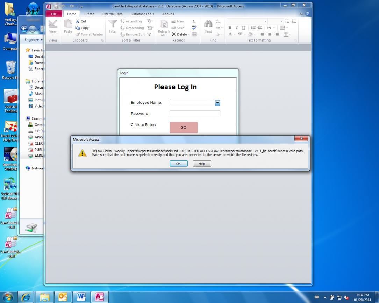Screen dimensions: 379x303
Task: Click OK in the Microsoft Access error dialog
Action: 179,164
